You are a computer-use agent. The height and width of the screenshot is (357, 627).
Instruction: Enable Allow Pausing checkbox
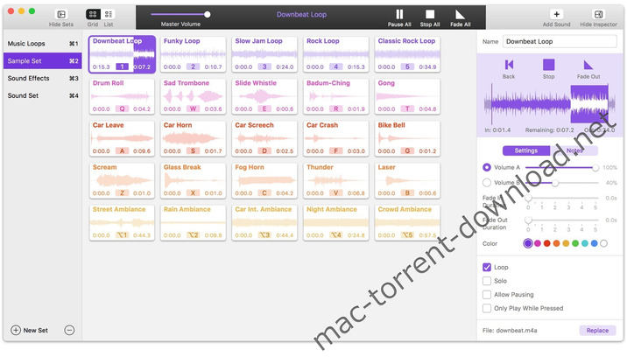(x=487, y=295)
